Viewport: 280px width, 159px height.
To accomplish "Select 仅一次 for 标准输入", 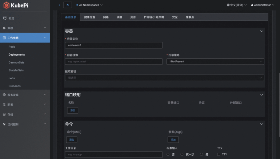I will click(x=182, y=154).
